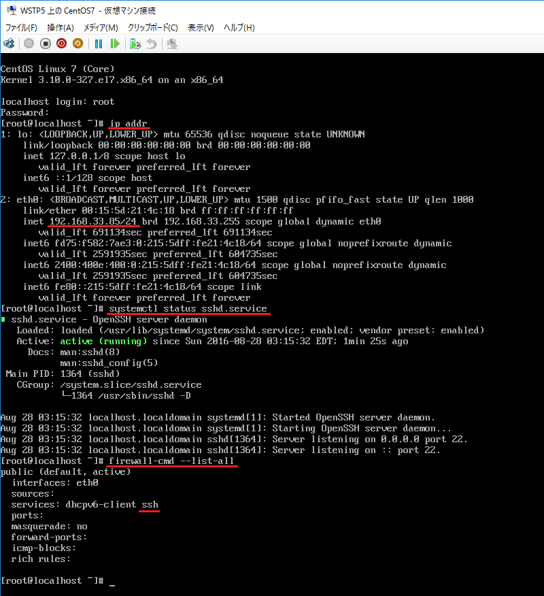Click the Kernel 3.10.0-327.el7.x86_64 line

112,80
